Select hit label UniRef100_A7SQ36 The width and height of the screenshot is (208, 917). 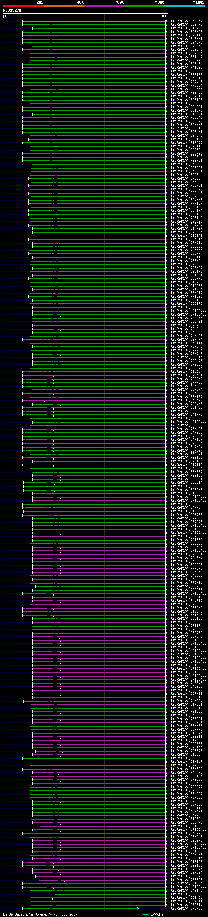tap(187, 515)
